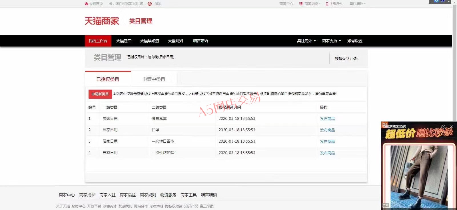Open footer 物流服务 link
The image size is (457, 210).
click(168, 195)
